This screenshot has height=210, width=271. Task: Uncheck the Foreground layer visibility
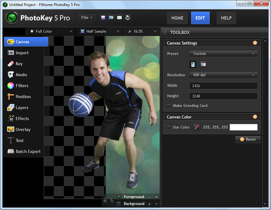click(x=118, y=197)
